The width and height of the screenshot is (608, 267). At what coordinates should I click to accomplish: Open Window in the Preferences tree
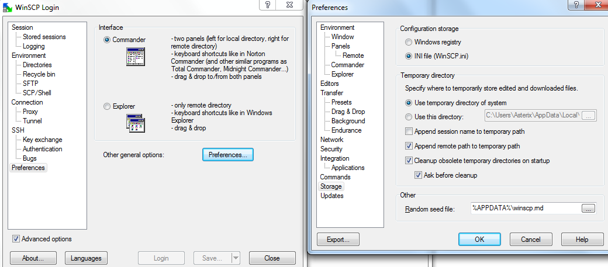[x=343, y=37]
